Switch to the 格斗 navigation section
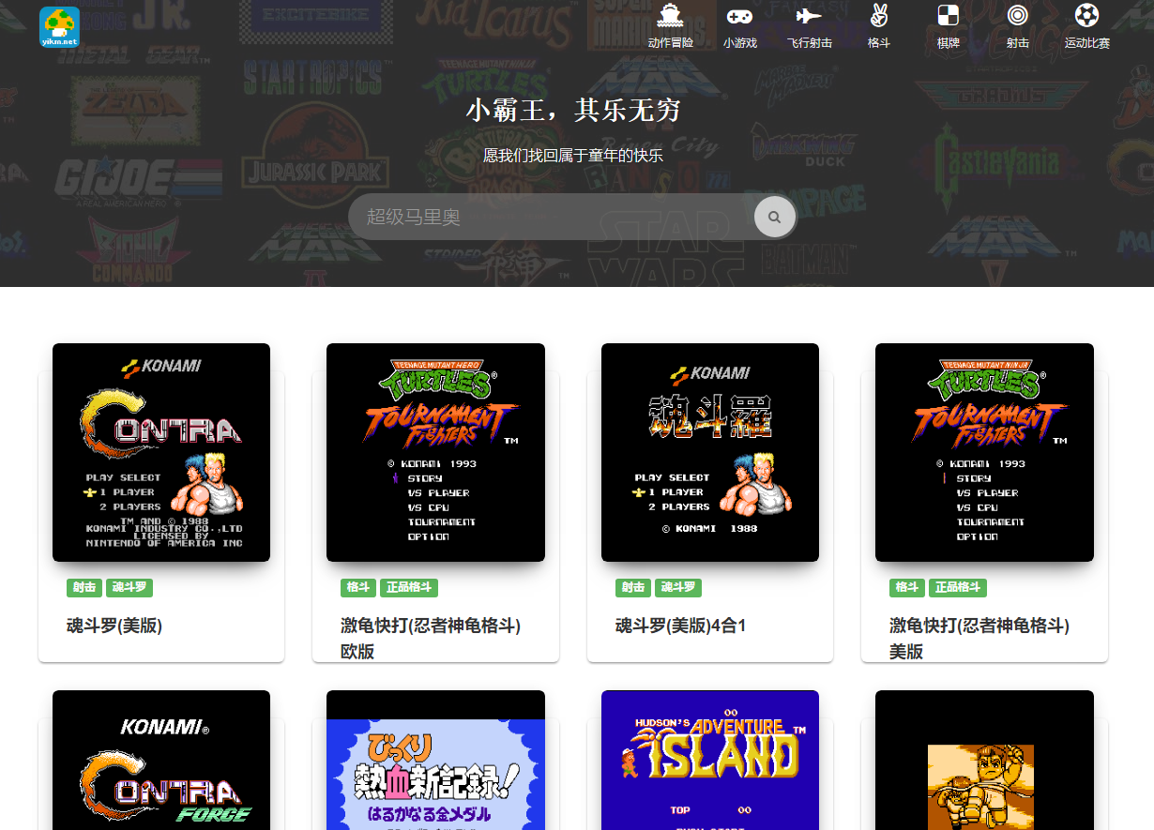Screen dimensions: 1154x830 click(878, 26)
